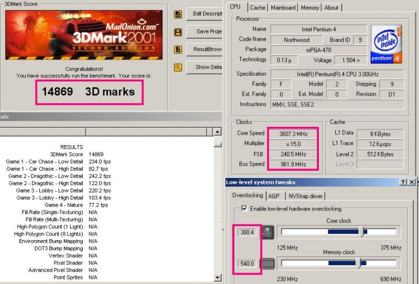Click the L1 Trace value 12 Kµops
The image size is (419, 284).
(380, 144)
